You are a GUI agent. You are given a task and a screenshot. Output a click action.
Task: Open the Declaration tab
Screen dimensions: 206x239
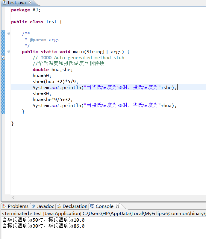click(72, 206)
